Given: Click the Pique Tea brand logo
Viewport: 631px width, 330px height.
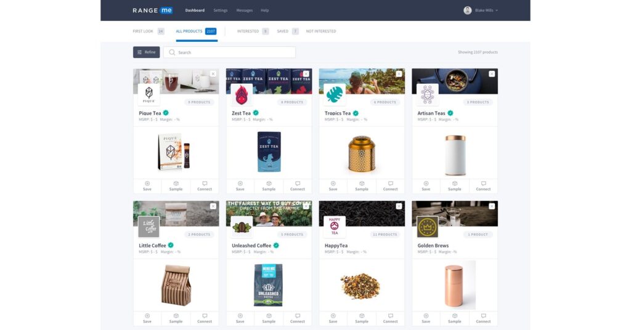Looking at the screenshot, I should [x=149, y=95].
